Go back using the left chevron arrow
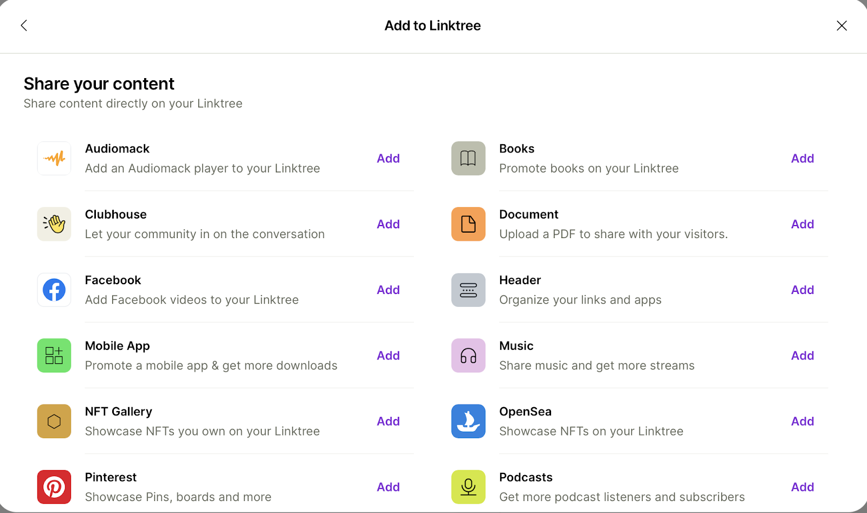This screenshot has width=867, height=513. click(x=24, y=25)
